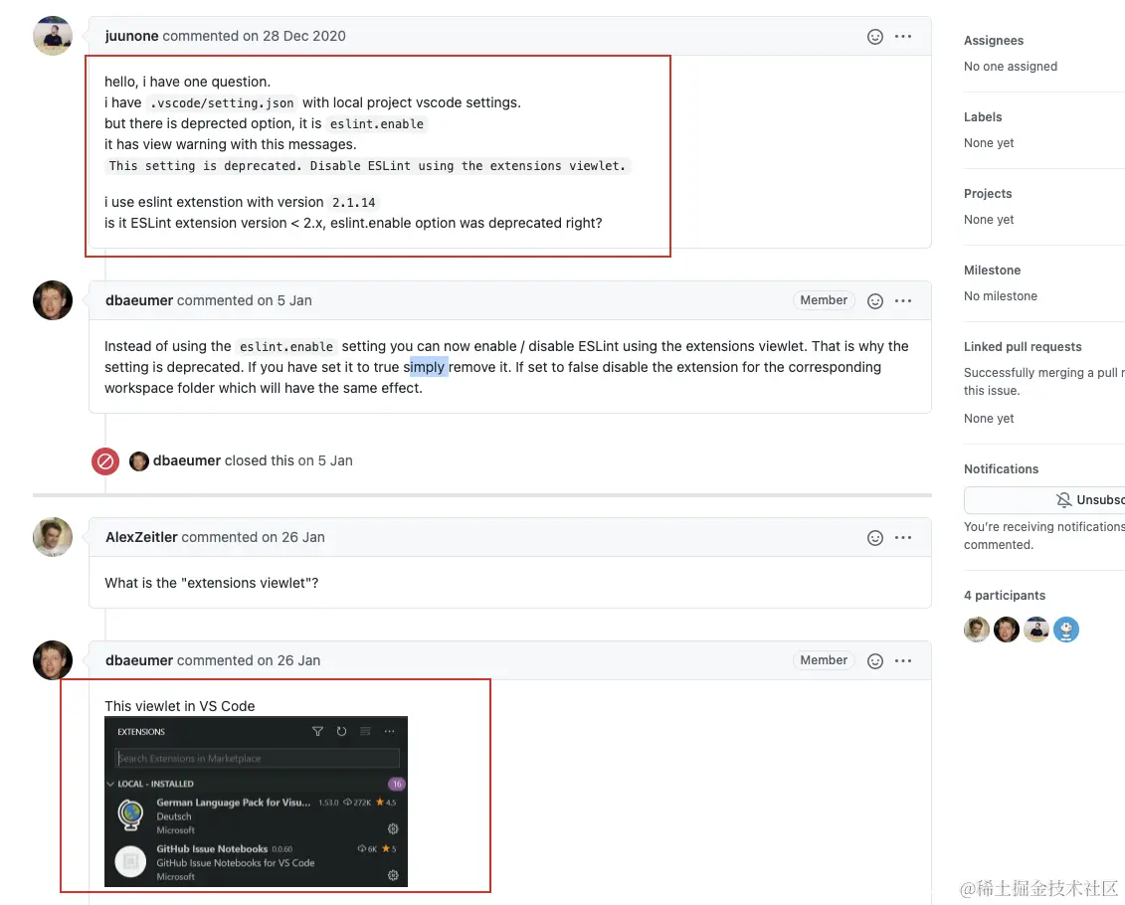Open the 26 Jan timestamp on AlexZeitler's comment
This screenshot has width=1125, height=905.
tap(302, 537)
